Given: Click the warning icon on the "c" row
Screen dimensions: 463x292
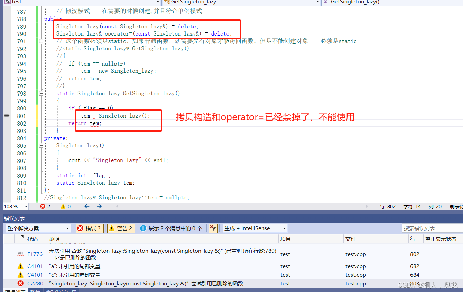Looking at the screenshot, I should 20,275.
